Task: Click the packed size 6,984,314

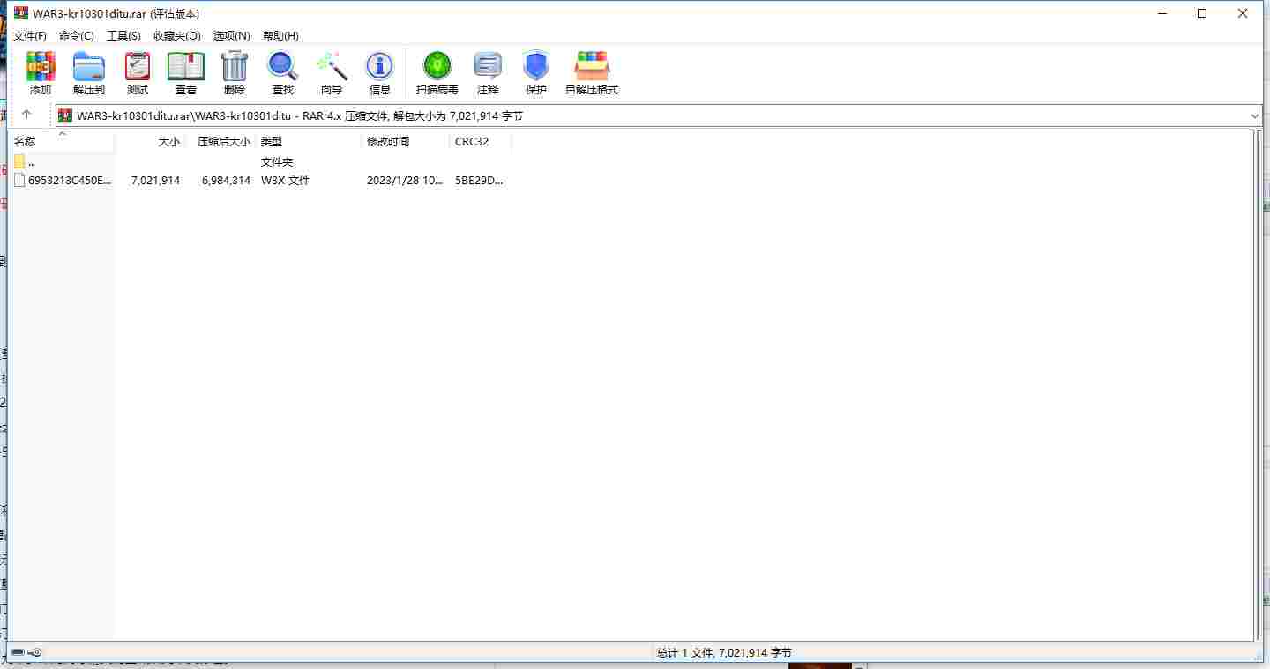Action: 226,181
